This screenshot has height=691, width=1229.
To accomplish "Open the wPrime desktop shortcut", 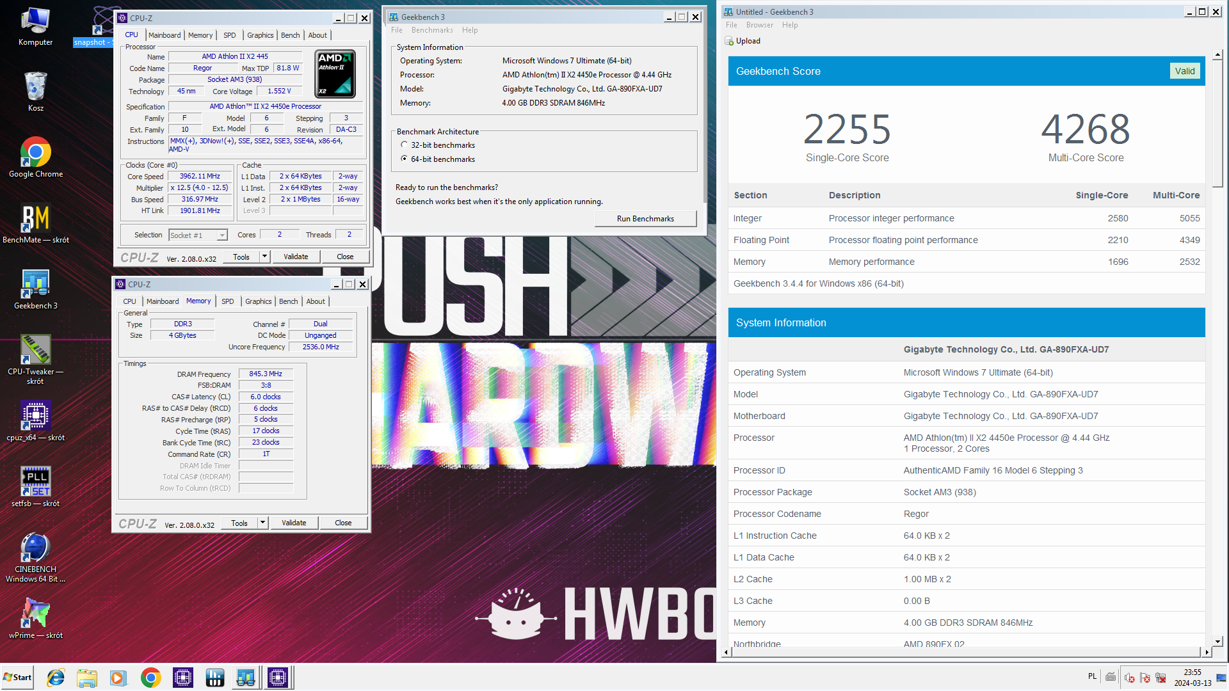I will [36, 619].
